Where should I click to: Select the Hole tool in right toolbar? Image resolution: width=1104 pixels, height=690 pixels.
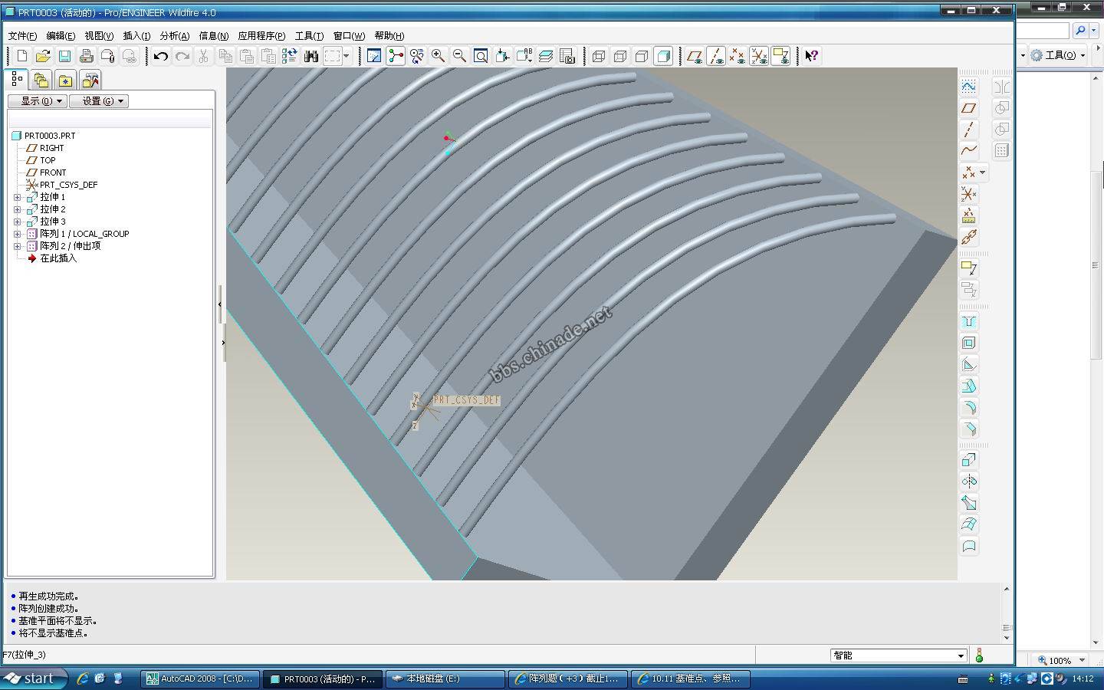coord(969,321)
